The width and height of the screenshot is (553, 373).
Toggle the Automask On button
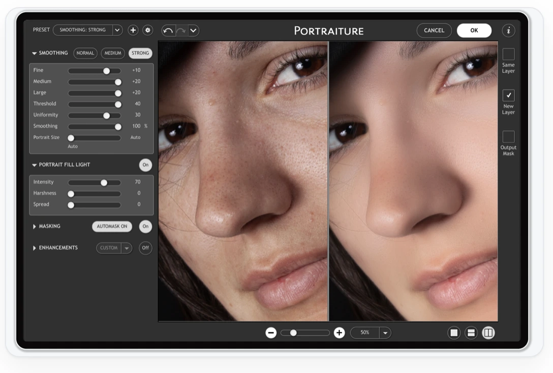click(112, 226)
